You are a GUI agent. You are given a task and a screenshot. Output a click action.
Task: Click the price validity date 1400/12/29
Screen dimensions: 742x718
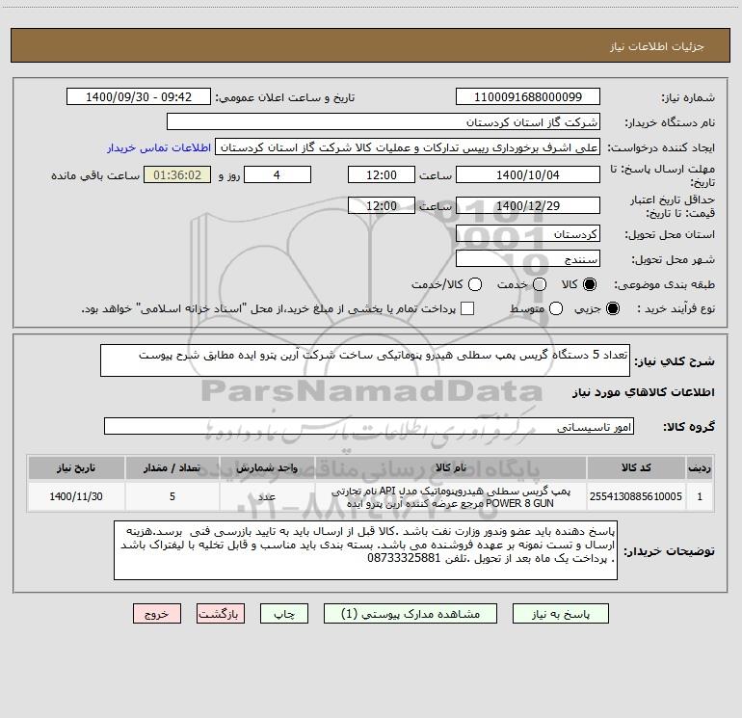pos(528,206)
